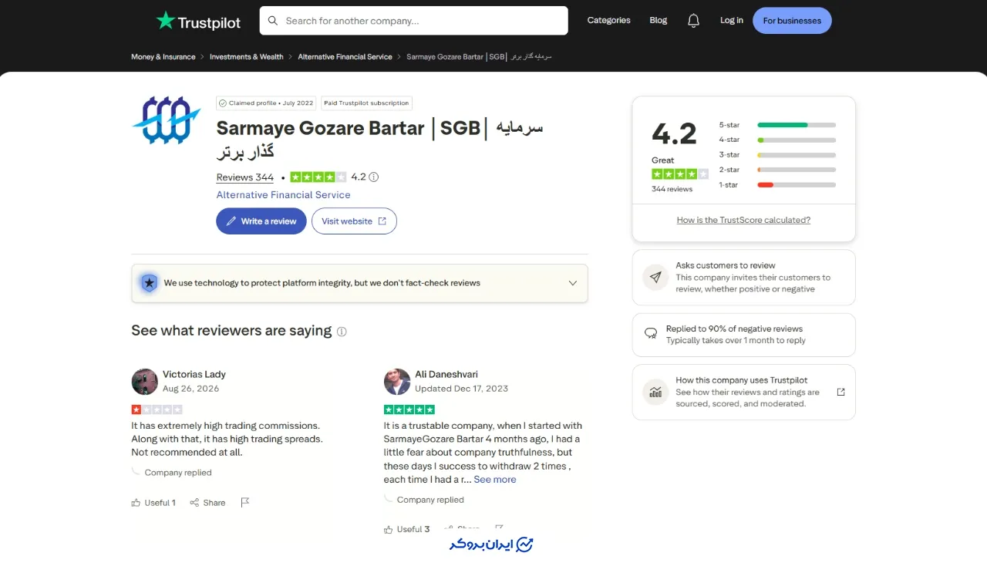Image resolution: width=987 pixels, height=563 pixels.
Task: Click Log in
Action: click(x=732, y=21)
